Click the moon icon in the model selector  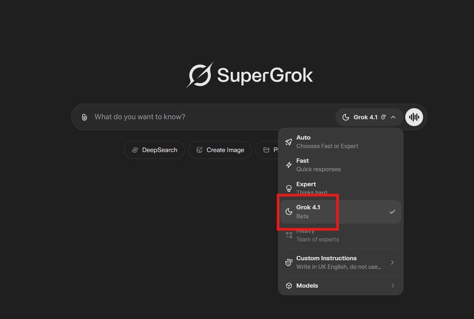(x=346, y=117)
